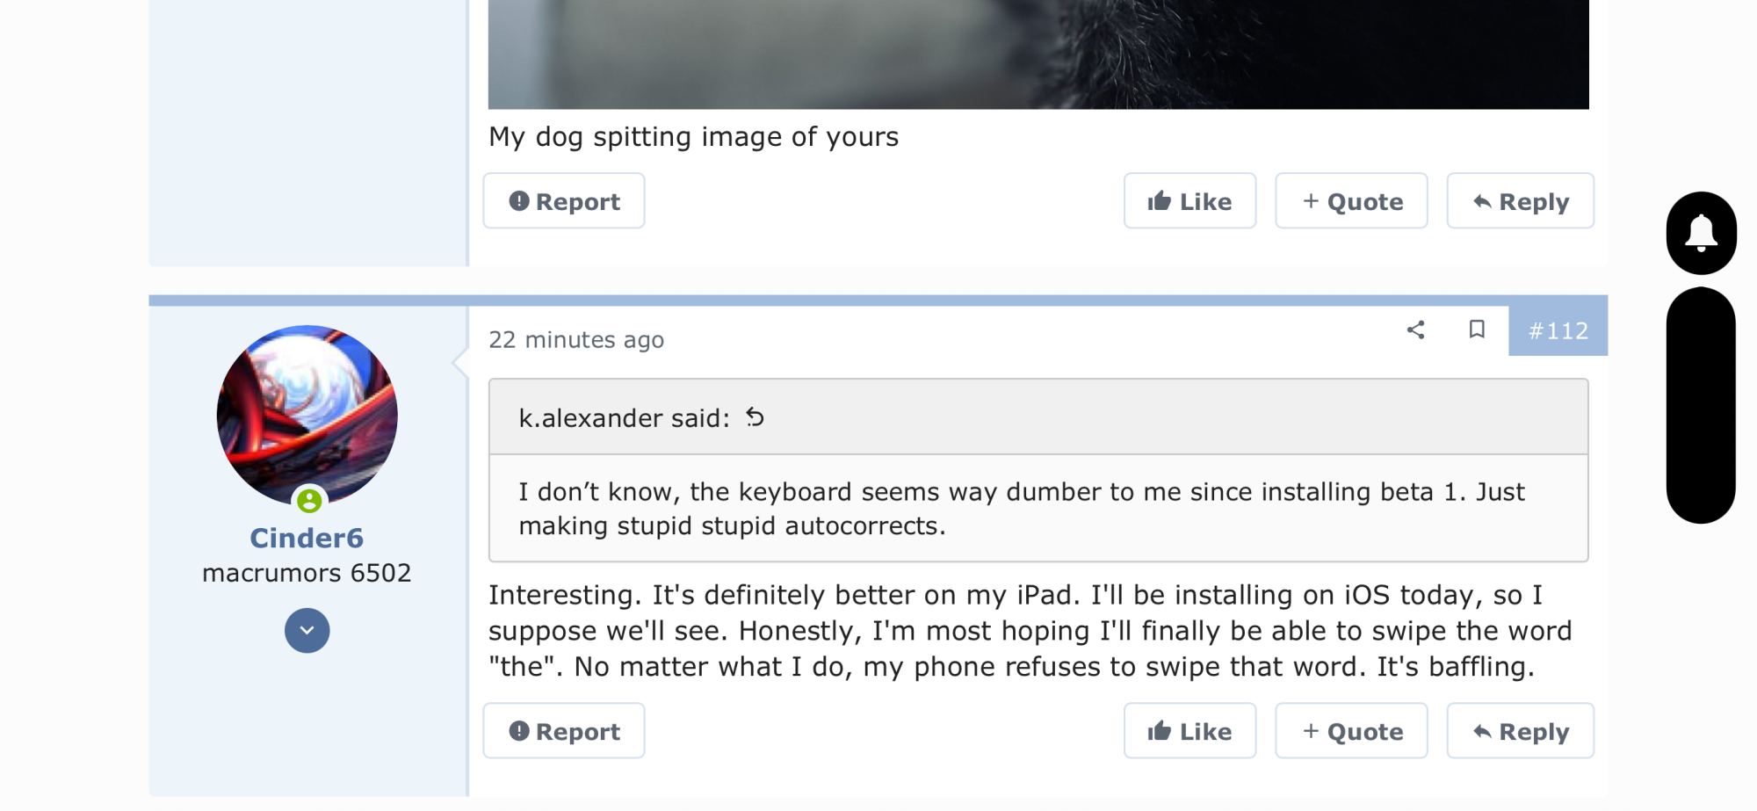Bookmark post #112 with the bookmark icon
The height and width of the screenshot is (811, 1757).
tap(1477, 329)
